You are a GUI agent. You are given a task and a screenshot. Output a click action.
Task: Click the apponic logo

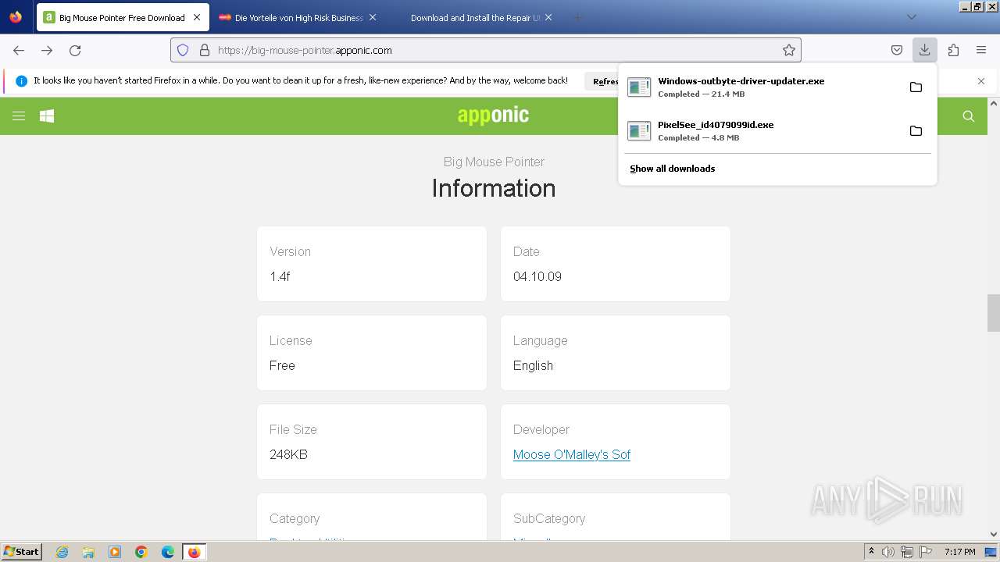click(493, 116)
